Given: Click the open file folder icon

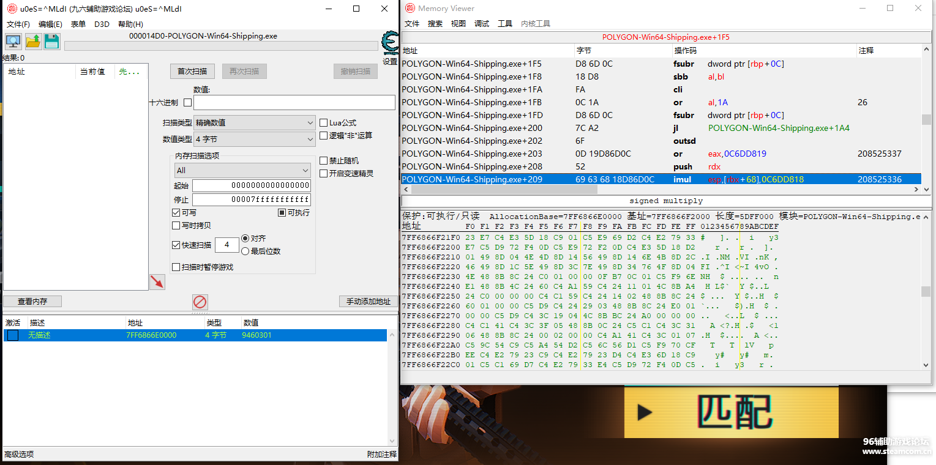Looking at the screenshot, I should [x=33, y=42].
